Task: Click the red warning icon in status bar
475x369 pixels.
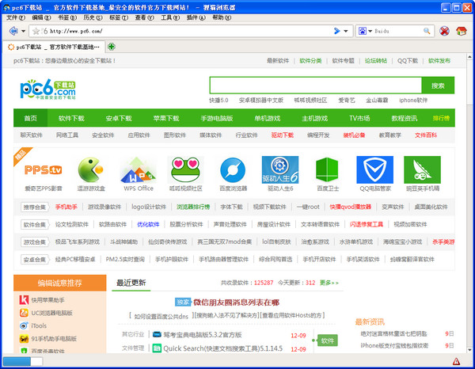Action: pos(456,361)
